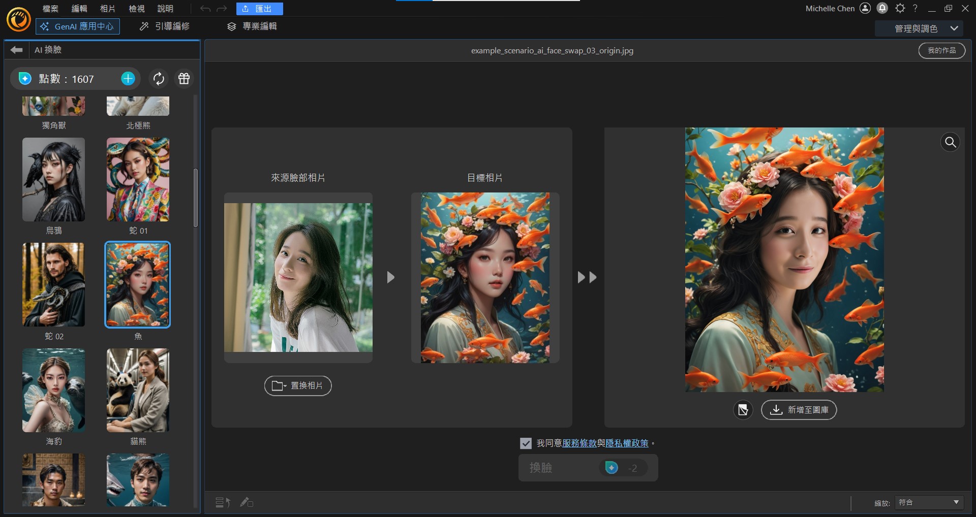Click the refresh points icon
Viewport: 976px width, 517px height.
pyautogui.click(x=159, y=79)
